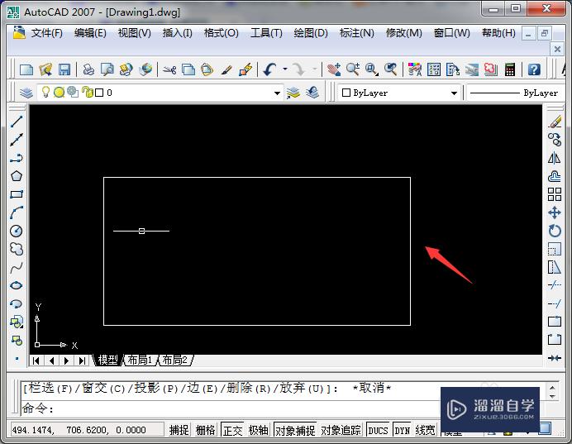Image resolution: width=572 pixels, height=444 pixels.
Task: Select the Arc tool
Action: point(17,212)
